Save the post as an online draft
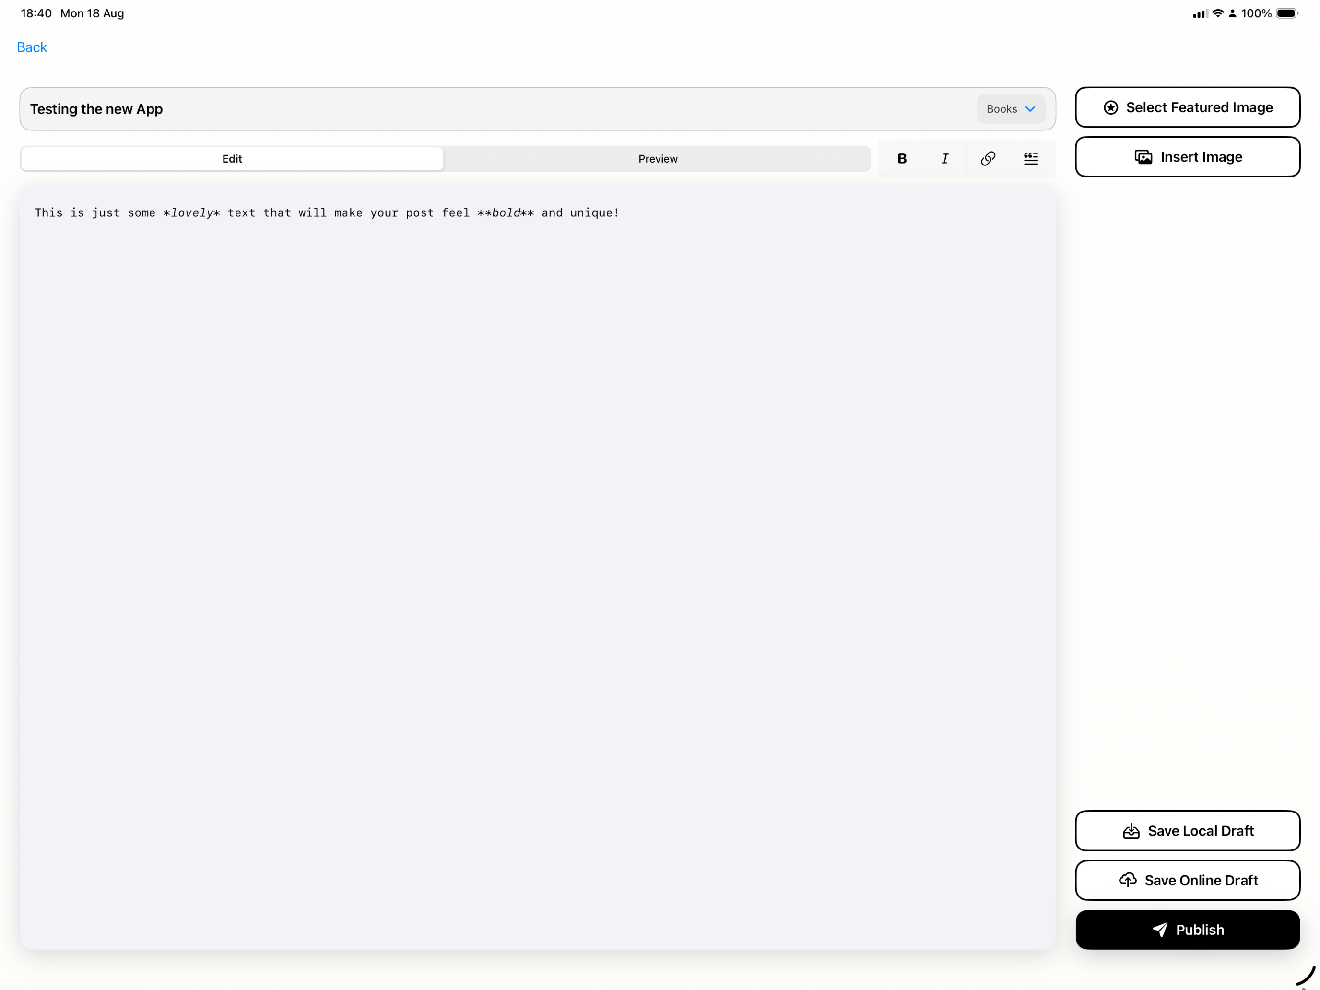Viewport: 1320px width, 990px height. point(1188,880)
